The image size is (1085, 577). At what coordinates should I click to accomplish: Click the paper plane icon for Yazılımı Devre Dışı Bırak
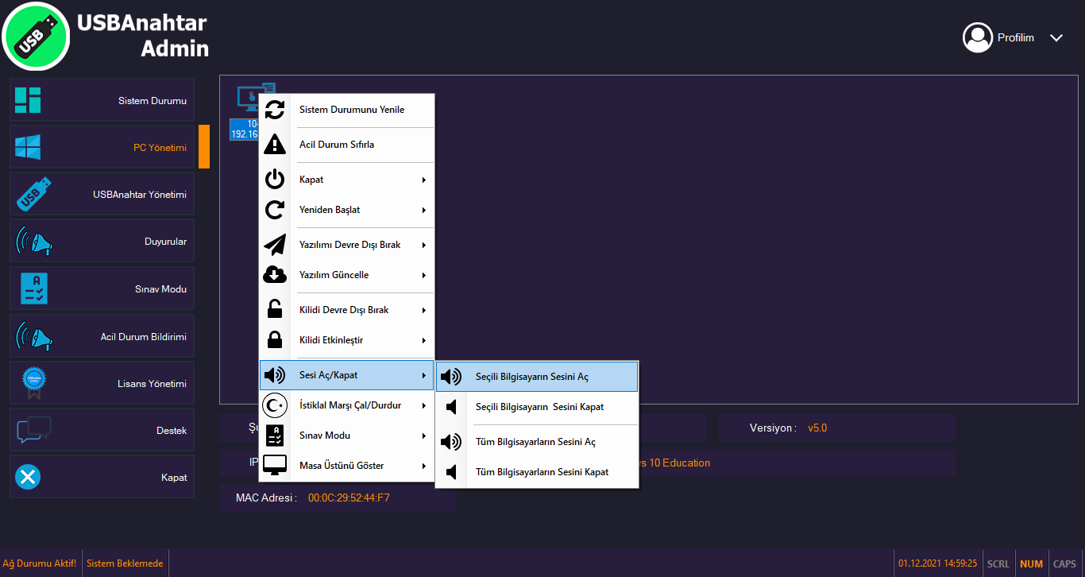pyautogui.click(x=275, y=245)
